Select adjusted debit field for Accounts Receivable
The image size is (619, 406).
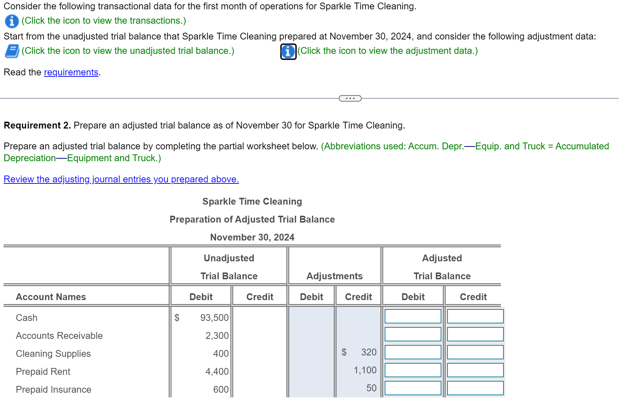click(412, 334)
